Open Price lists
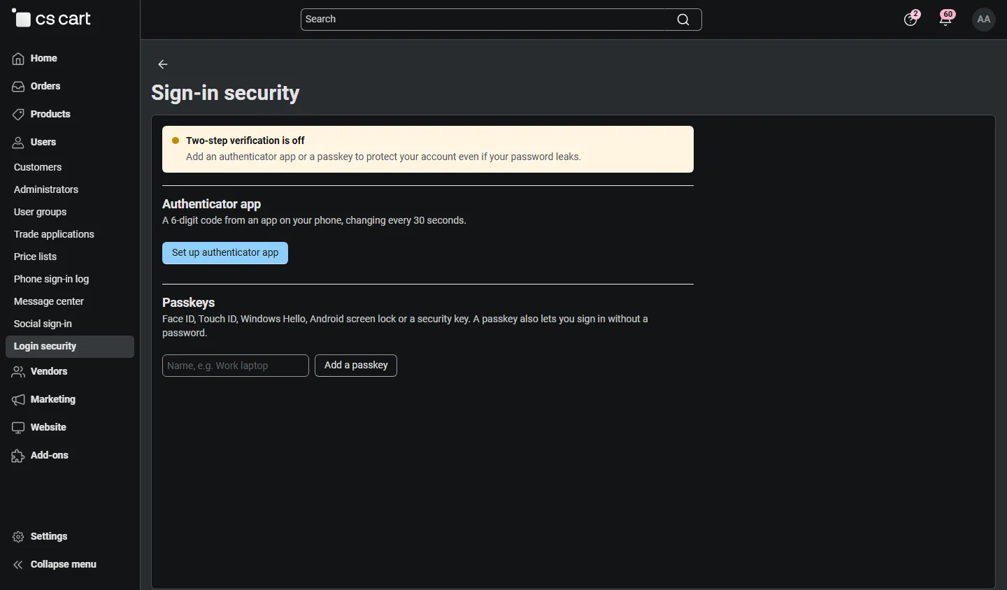Viewport: 1007px width, 590px height. (x=35, y=257)
